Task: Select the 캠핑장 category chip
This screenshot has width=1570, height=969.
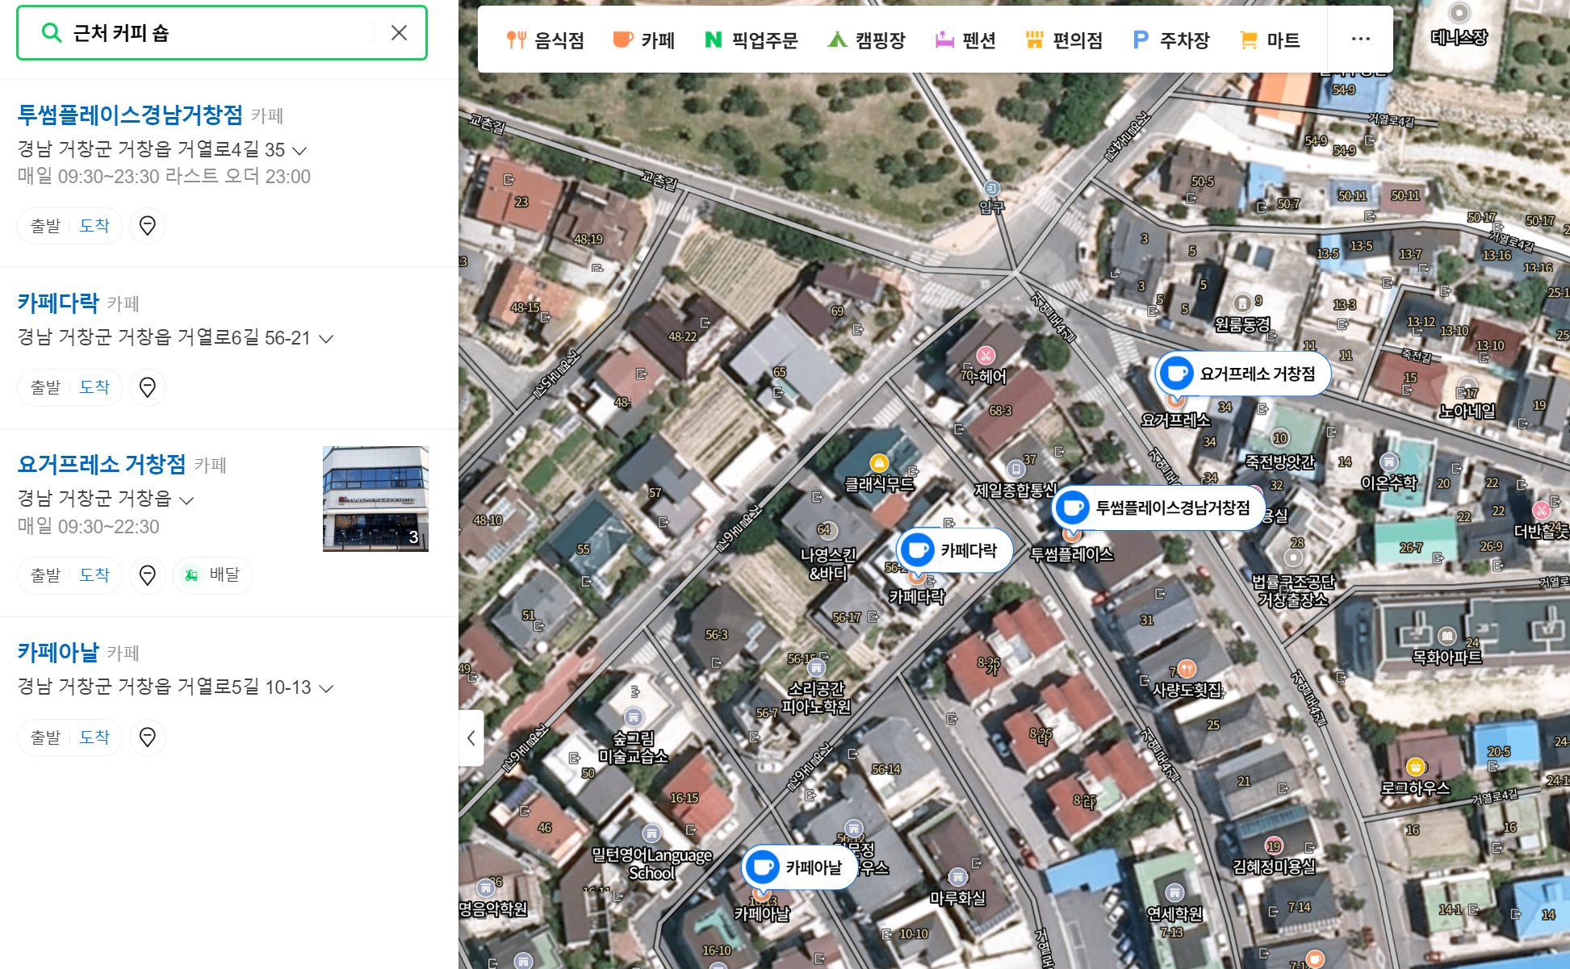Action: click(866, 40)
